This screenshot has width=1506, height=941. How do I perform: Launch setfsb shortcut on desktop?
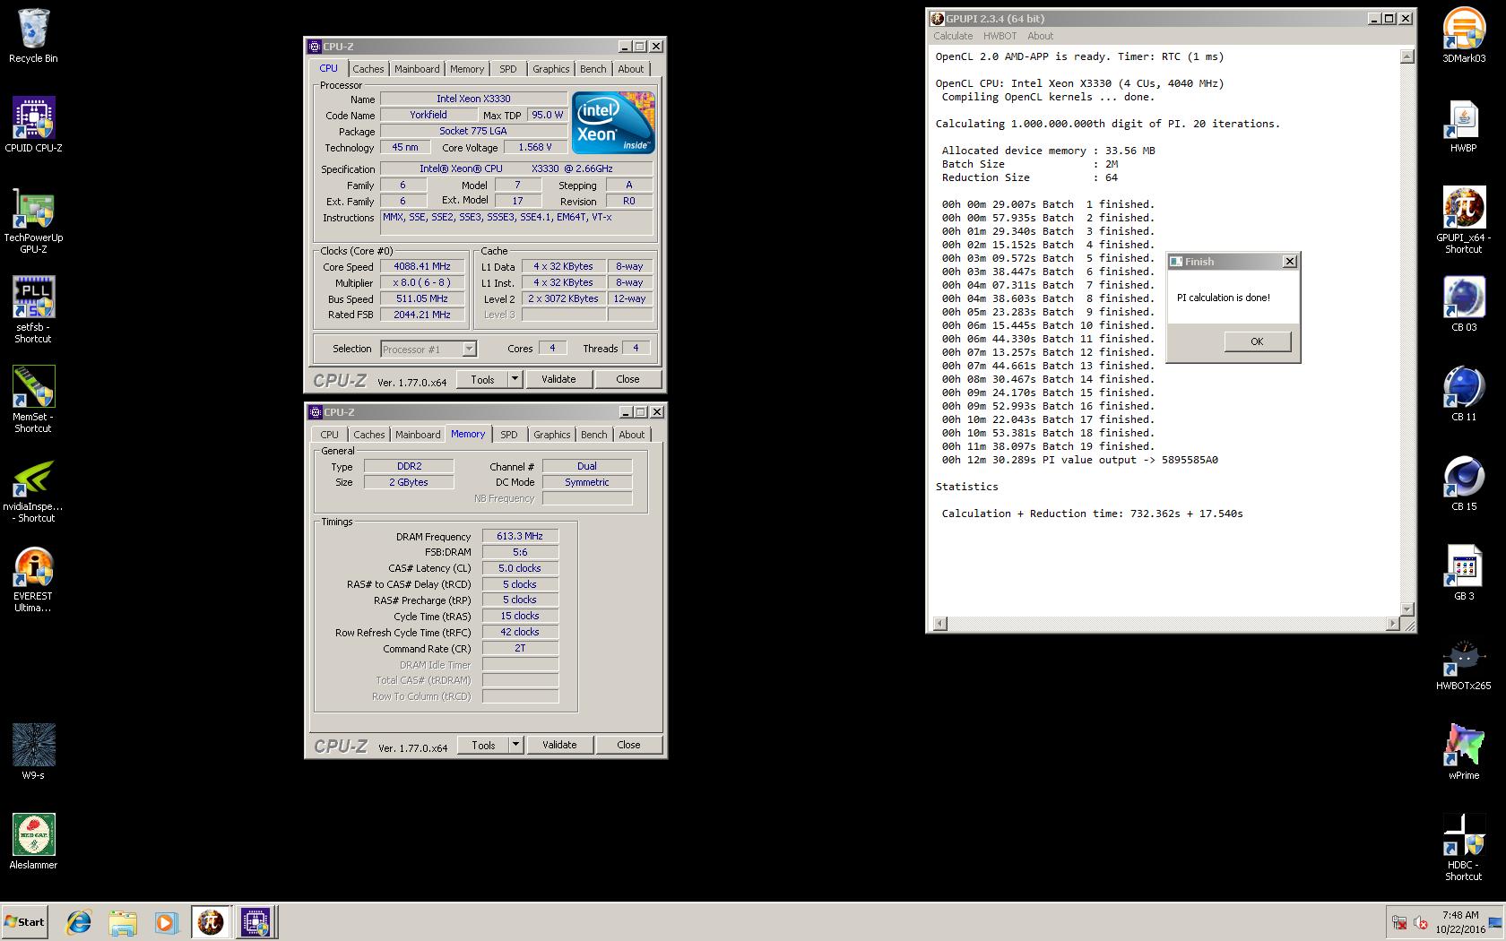point(33,309)
